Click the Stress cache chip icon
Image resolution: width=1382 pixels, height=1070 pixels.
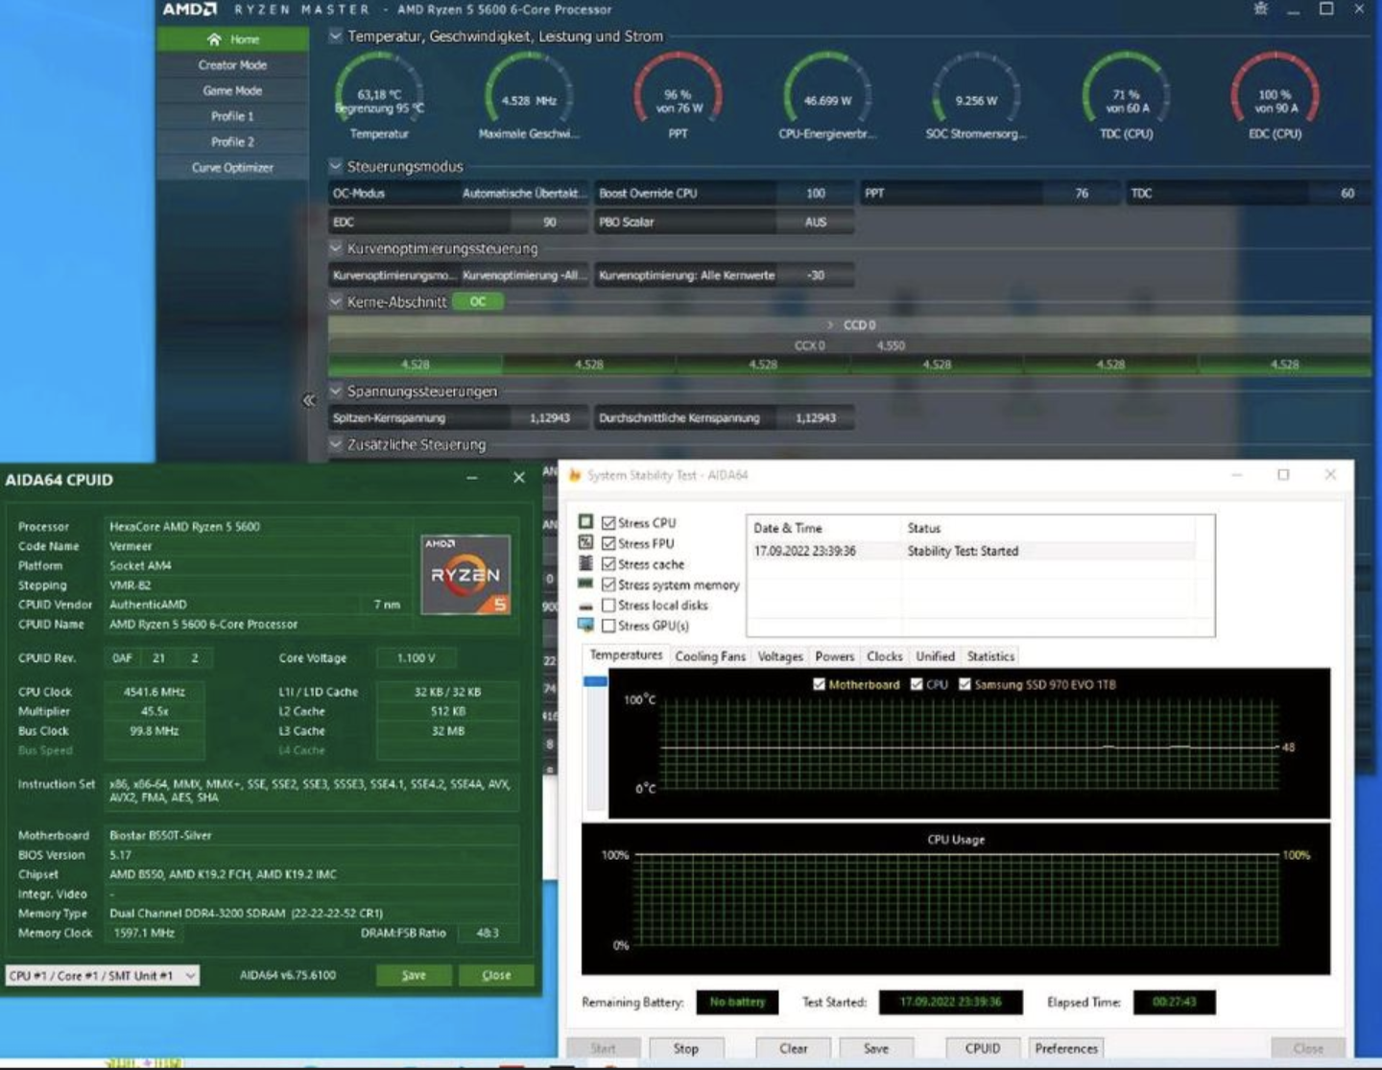(585, 563)
